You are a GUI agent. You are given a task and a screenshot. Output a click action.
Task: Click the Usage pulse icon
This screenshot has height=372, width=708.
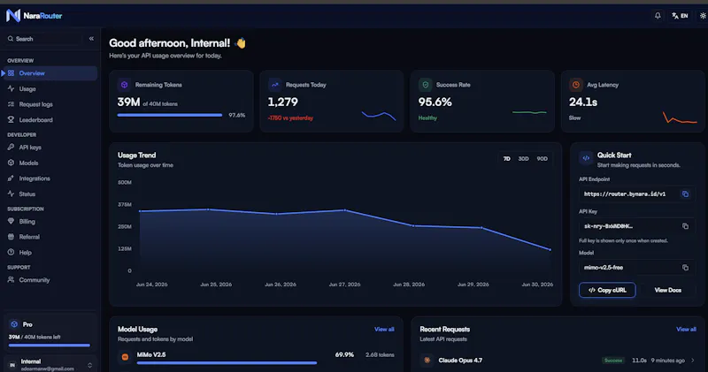pyautogui.click(x=11, y=89)
